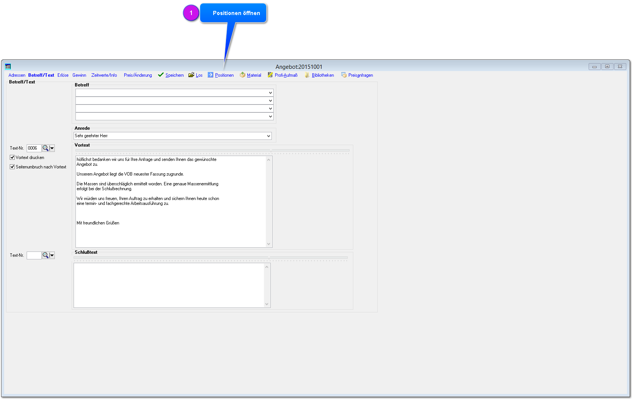Open the Material link
Viewport: 633px width, 400px height.
(x=254, y=75)
